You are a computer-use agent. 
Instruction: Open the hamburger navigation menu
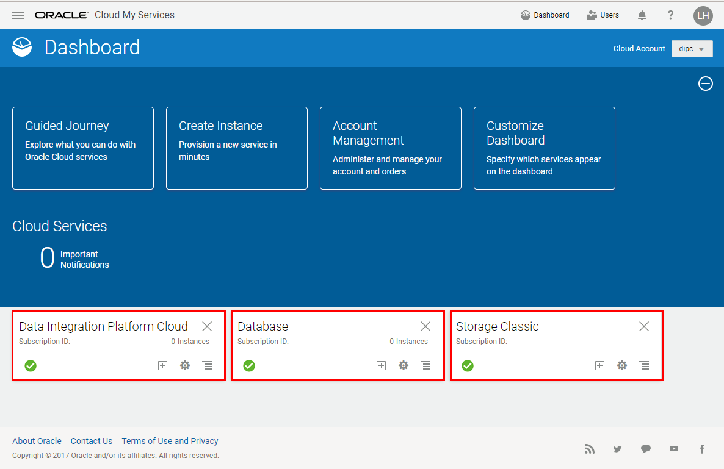18,15
